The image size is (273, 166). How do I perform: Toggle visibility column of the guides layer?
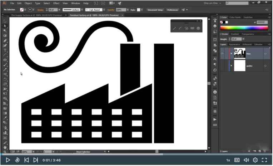point(222,66)
